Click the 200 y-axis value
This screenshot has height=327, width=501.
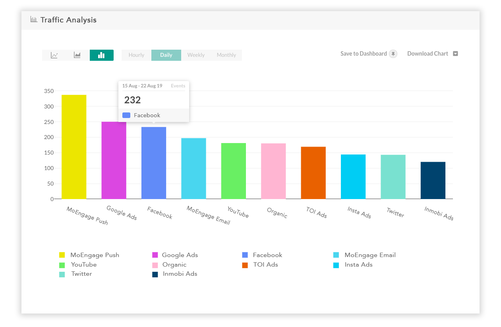(x=48, y=137)
